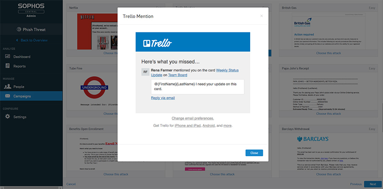Click the Dashboard monitor icon in sidebar
This screenshot has width=383, height=189.
(8, 57)
